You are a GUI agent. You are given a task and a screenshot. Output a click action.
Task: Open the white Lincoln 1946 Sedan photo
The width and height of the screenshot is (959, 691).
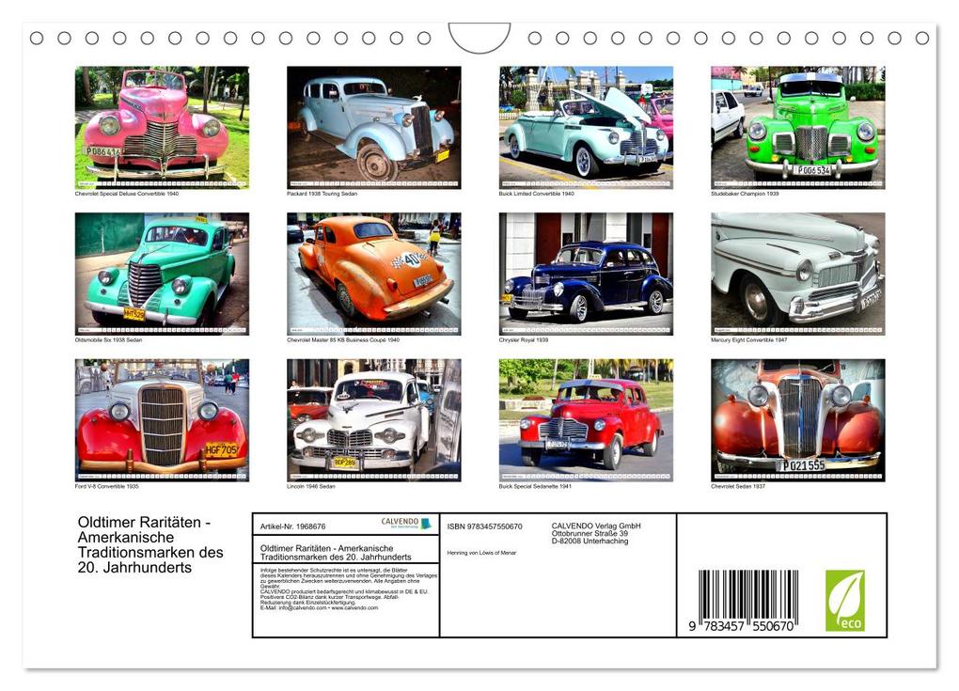pos(373,420)
